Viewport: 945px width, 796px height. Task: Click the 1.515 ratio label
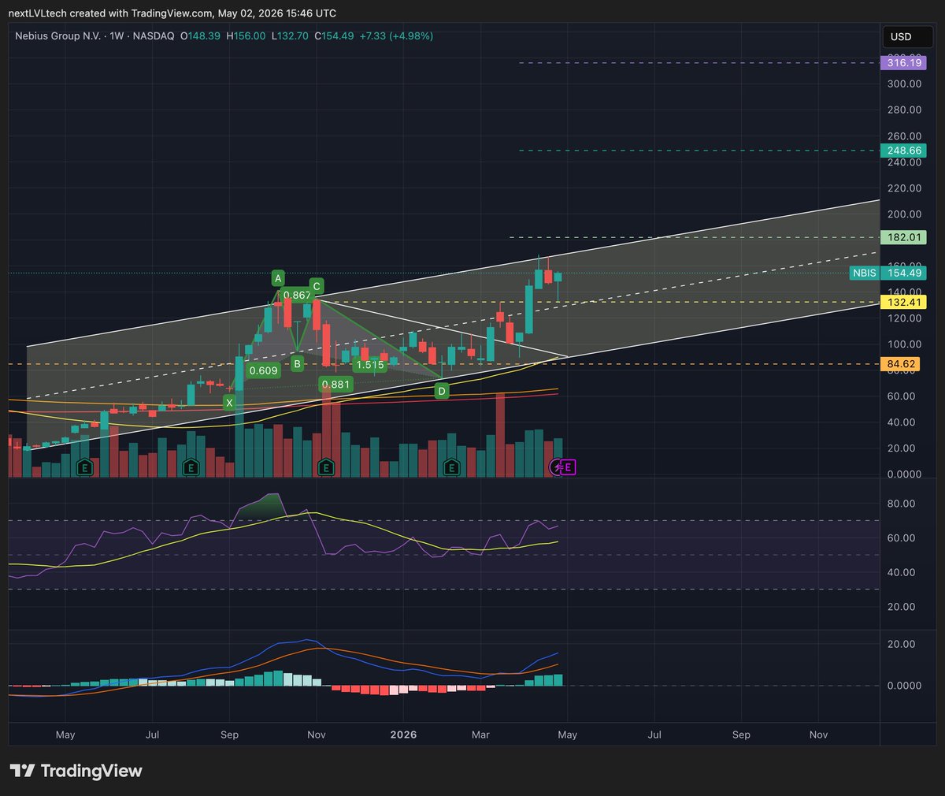370,365
